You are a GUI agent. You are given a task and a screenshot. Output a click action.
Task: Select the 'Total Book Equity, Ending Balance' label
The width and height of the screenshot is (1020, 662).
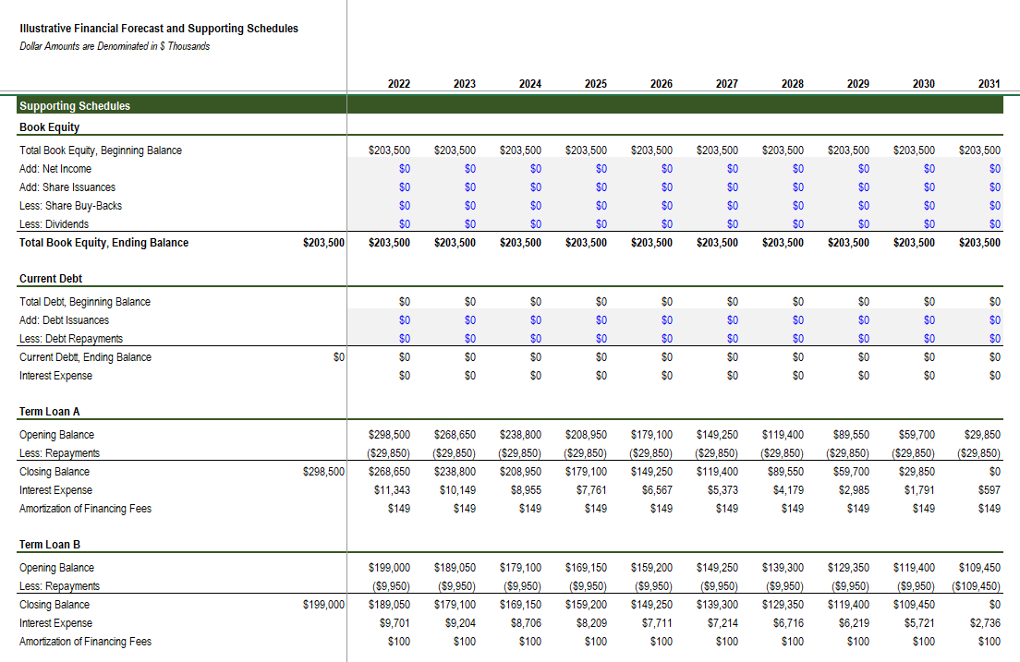[x=103, y=243]
